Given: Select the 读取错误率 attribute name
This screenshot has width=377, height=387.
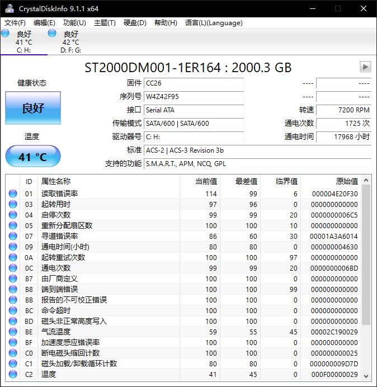Looking at the screenshot, I should coord(59,193).
